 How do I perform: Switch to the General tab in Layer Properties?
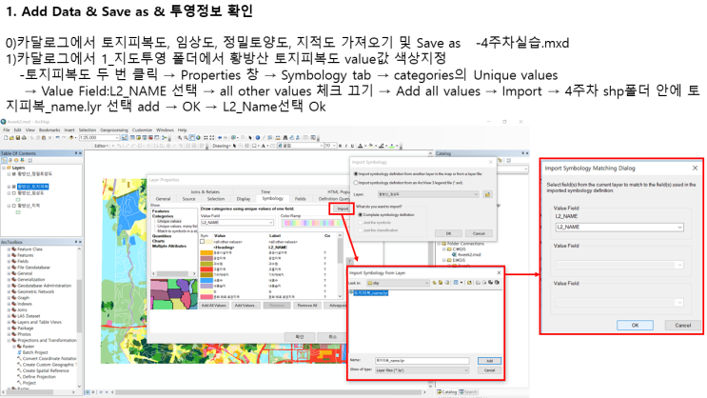pyautogui.click(x=164, y=199)
